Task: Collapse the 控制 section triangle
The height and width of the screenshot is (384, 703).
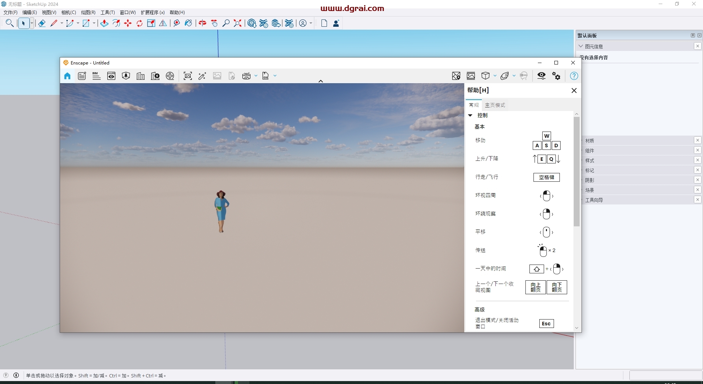Action: [x=470, y=115]
